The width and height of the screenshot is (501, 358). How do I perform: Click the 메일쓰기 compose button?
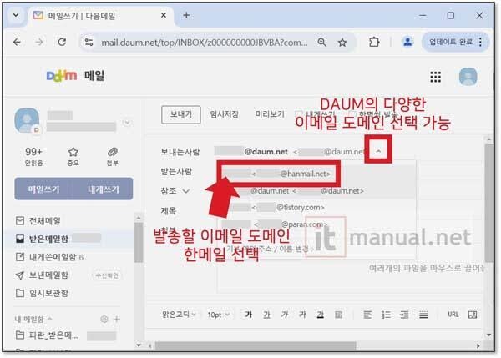pyautogui.click(x=43, y=189)
